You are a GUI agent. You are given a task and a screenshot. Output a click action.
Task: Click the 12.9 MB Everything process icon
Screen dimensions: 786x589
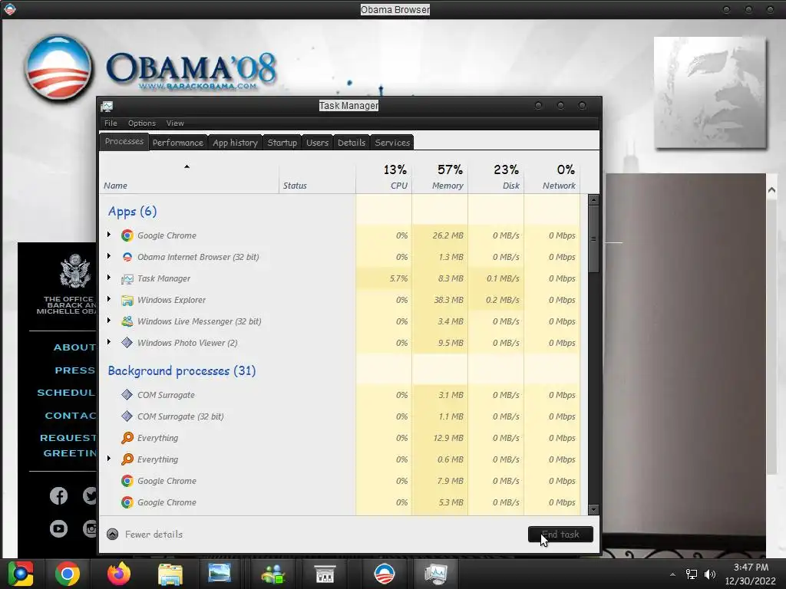tap(127, 438)
